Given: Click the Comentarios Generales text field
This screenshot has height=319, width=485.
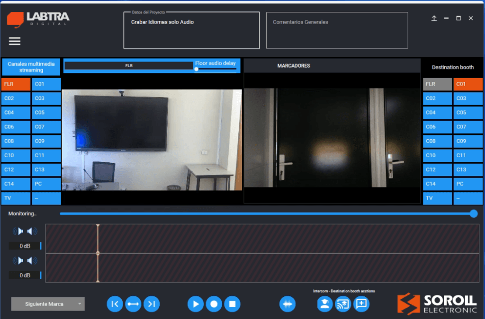Looking at the screenshot, I should click(x=337, y=30).
